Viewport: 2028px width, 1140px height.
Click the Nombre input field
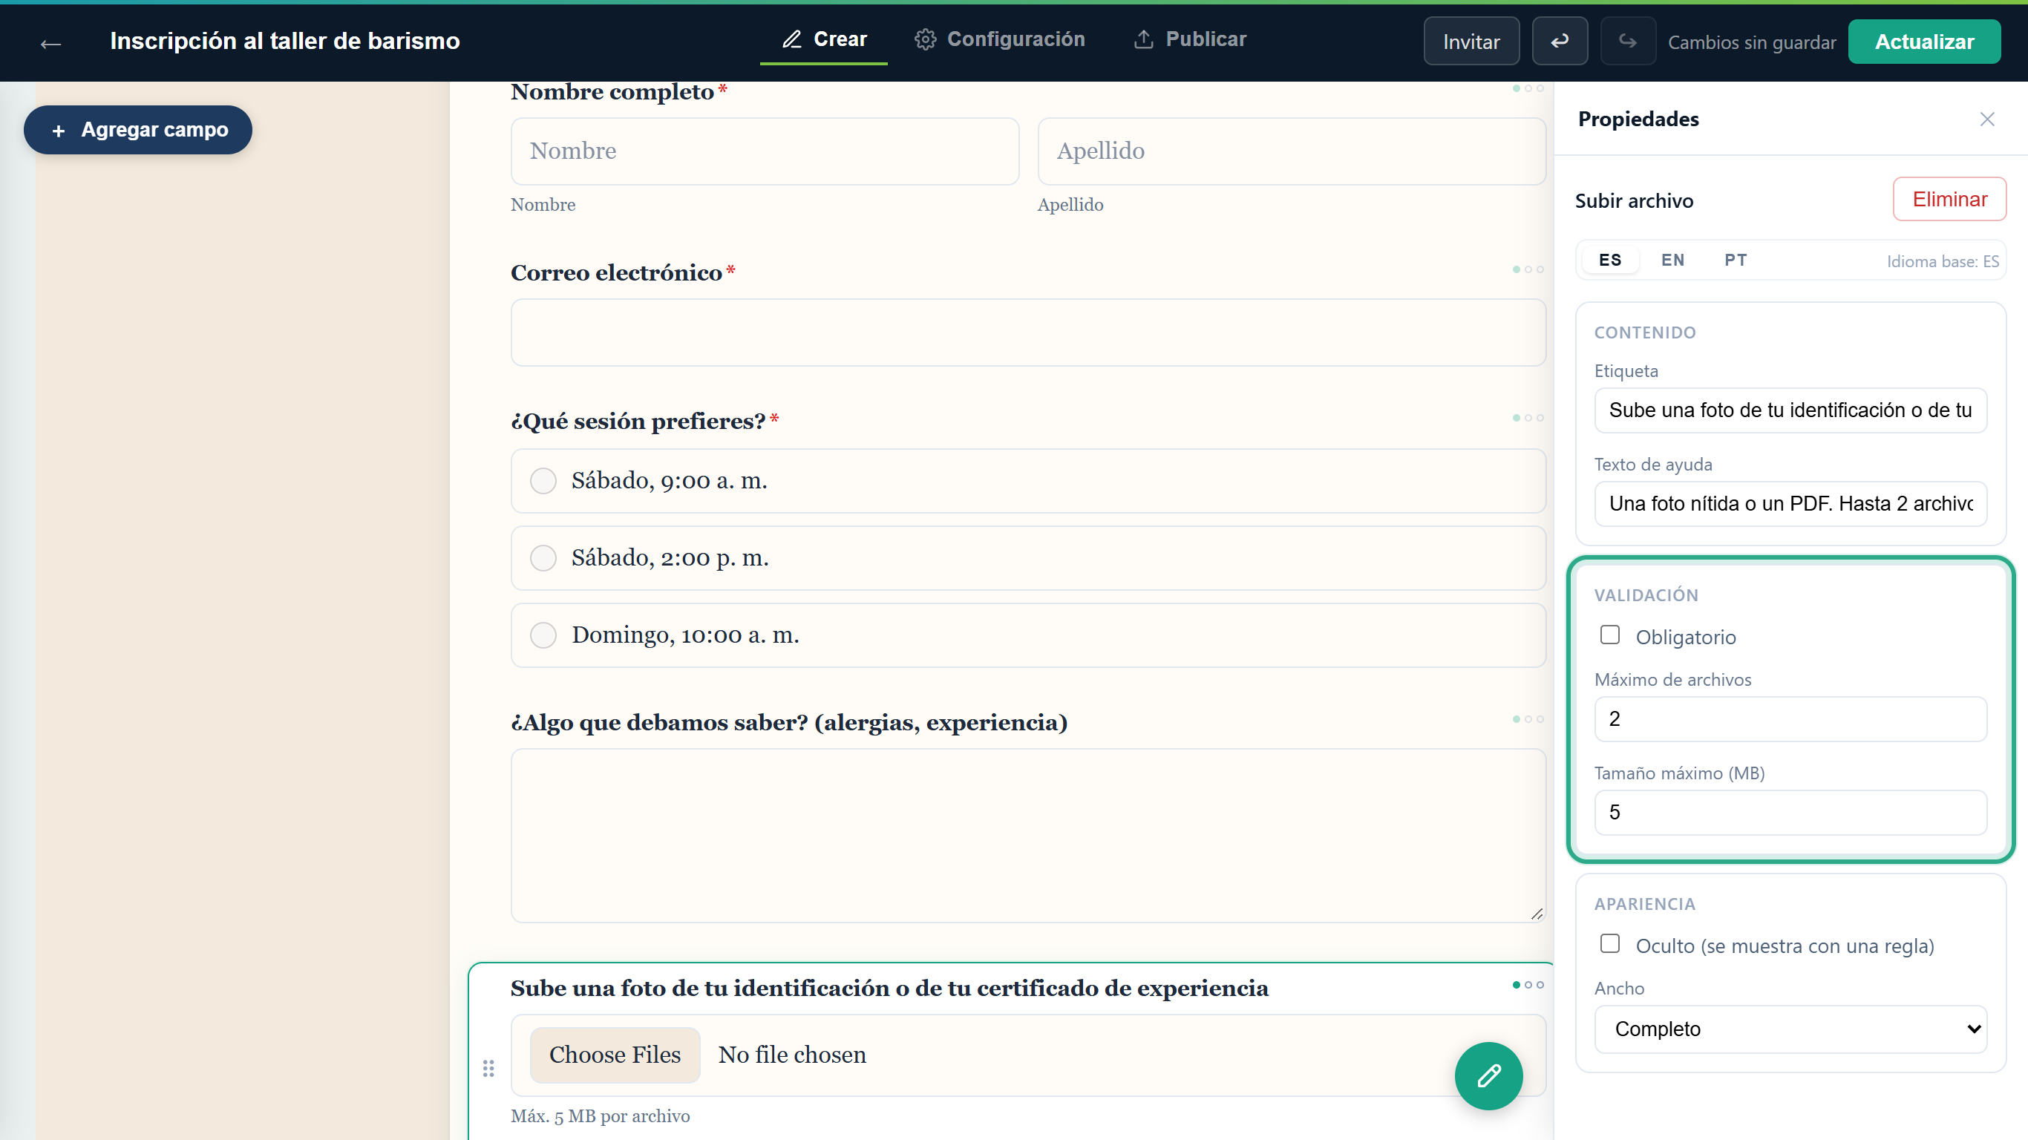tap(765, 151)
